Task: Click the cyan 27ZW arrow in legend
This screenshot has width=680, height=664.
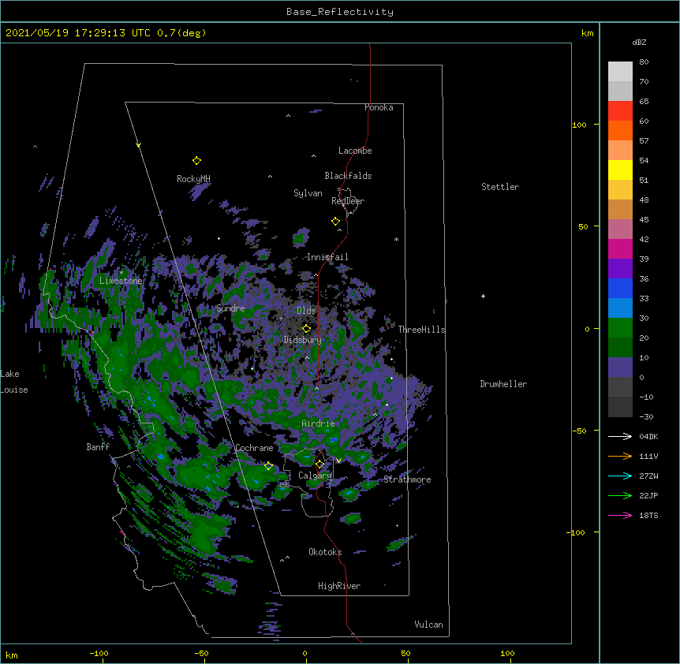Action: point(620,476)
